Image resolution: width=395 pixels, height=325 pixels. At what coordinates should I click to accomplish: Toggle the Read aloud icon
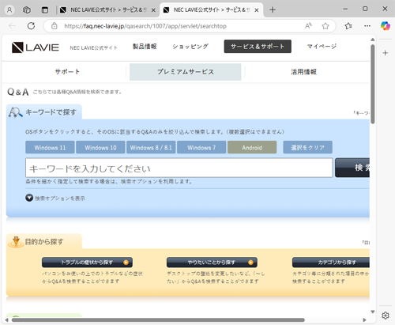[308, 26]
